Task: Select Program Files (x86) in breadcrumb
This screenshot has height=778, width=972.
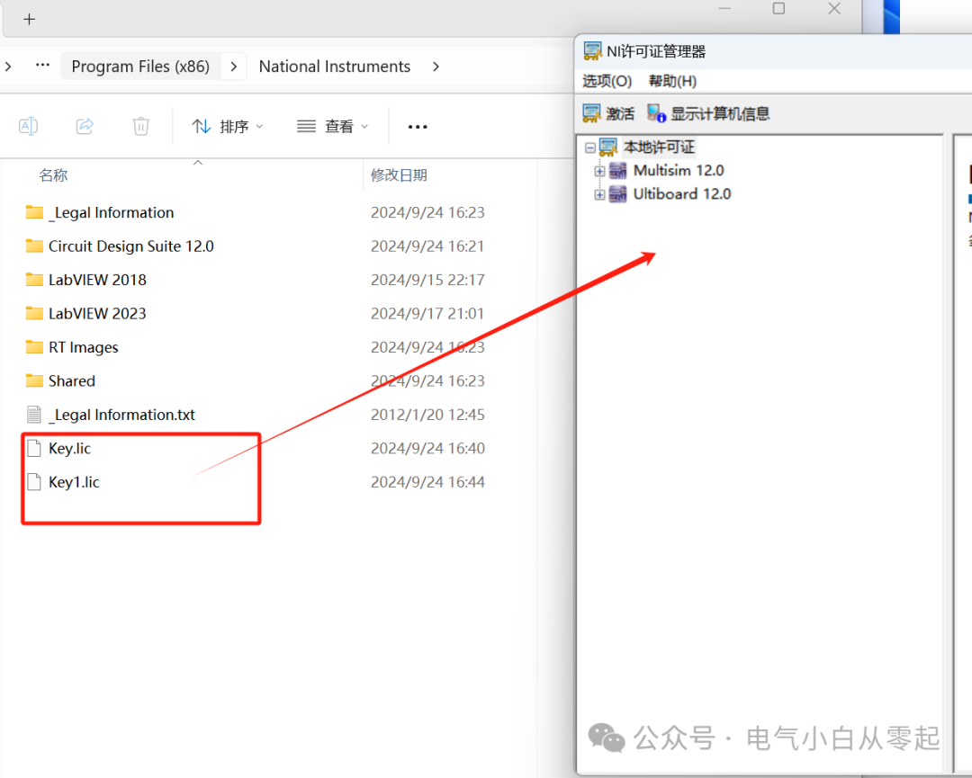Action: click(x=140, y=67)
